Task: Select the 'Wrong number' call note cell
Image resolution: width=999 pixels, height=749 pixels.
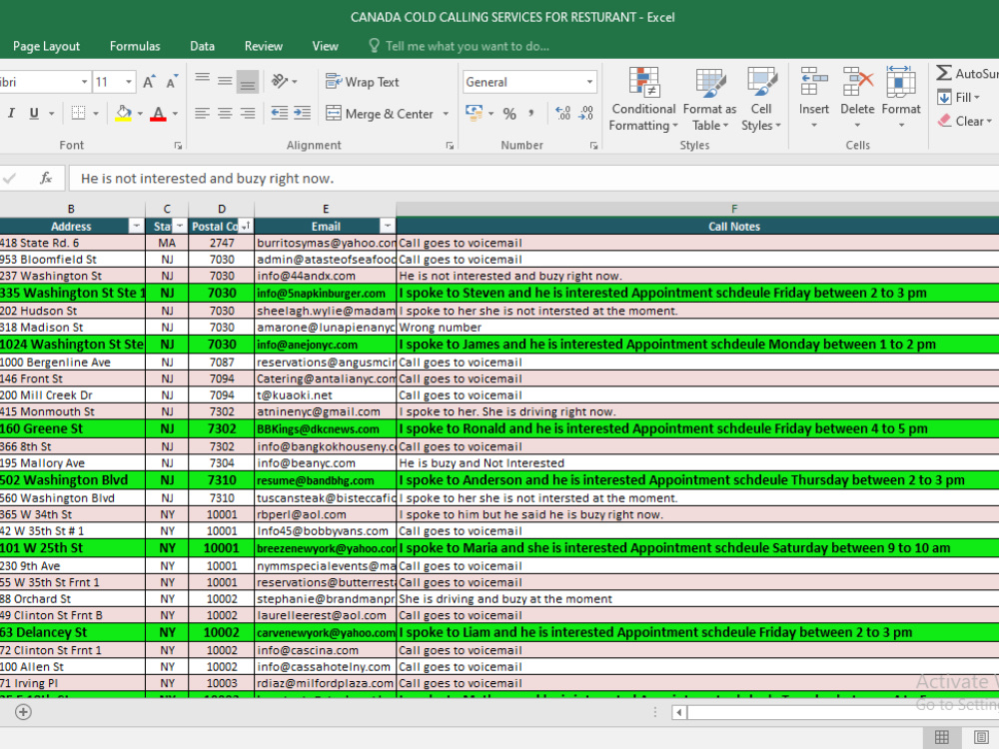Action: tap(697, 328)
